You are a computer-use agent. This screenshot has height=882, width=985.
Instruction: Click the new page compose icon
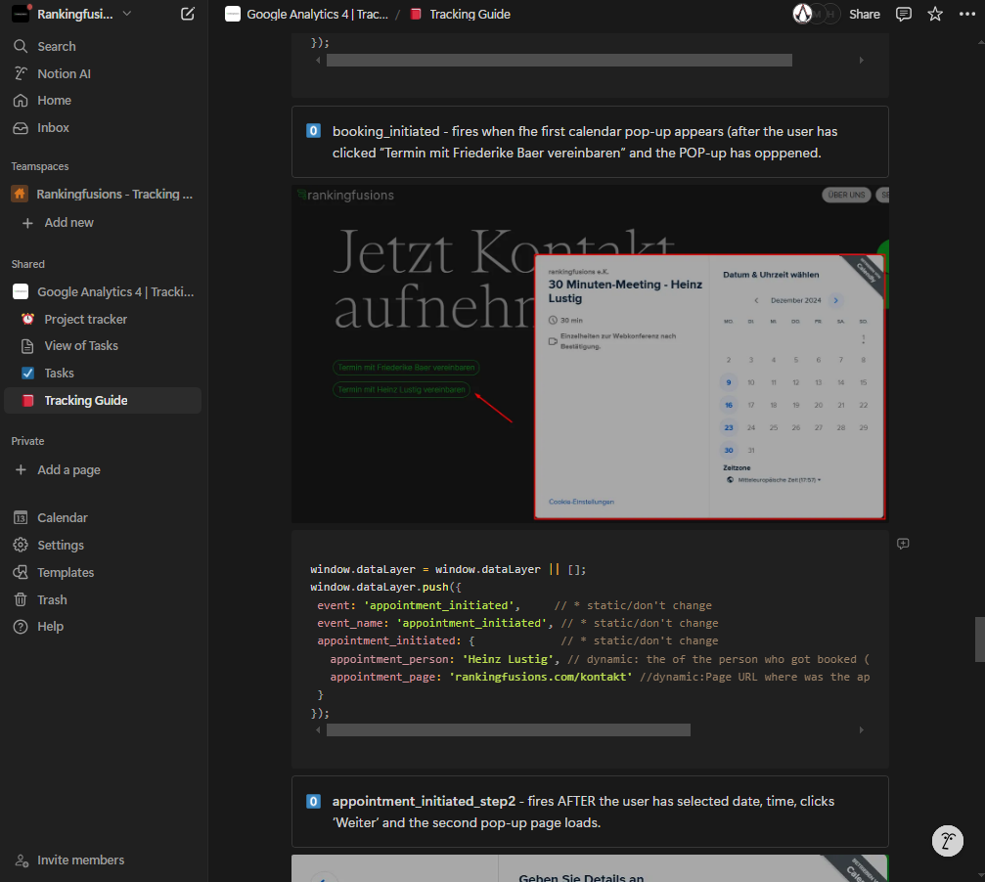188,14
